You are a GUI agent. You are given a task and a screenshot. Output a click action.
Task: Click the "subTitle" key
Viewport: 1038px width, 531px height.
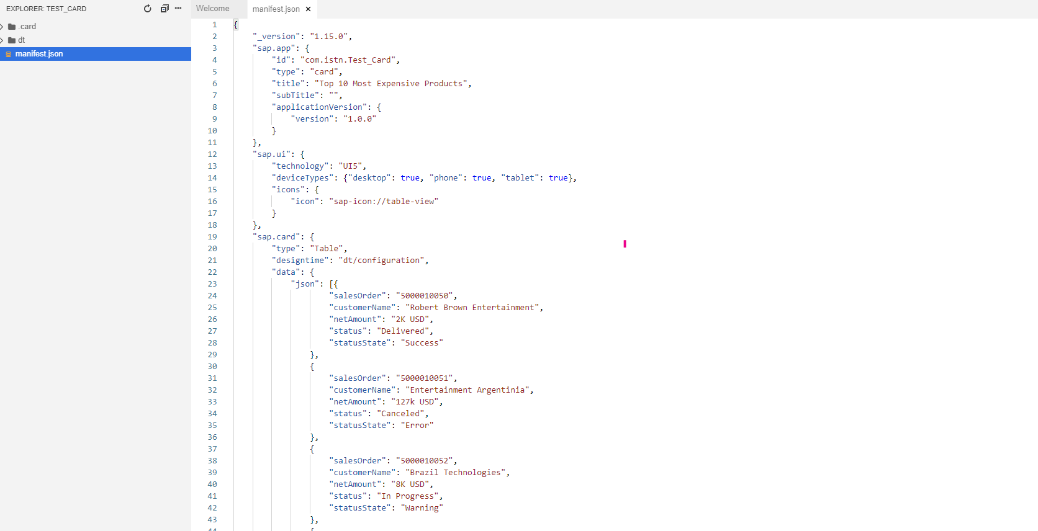296,96
